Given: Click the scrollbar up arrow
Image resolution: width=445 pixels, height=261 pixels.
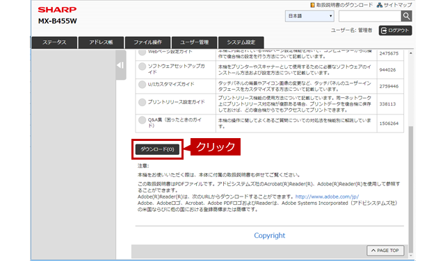Looking at the screenshot, I should click(x=411, y=53).
